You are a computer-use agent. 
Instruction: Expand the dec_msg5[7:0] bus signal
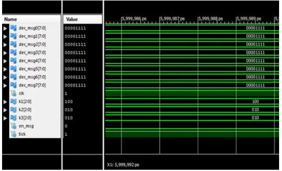pos(5,69)
